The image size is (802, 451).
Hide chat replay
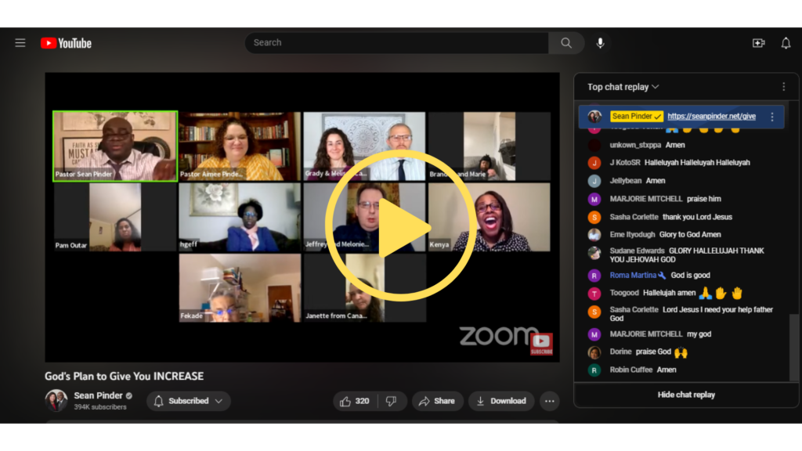click(x=686, y=395)
